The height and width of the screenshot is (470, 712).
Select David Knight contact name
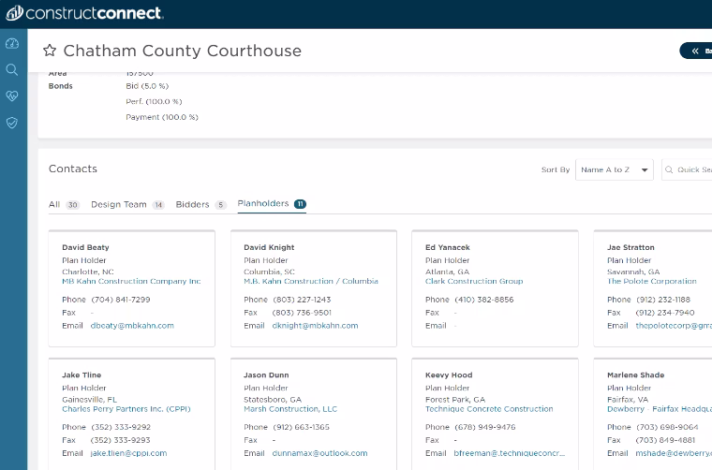click(269, 247)
